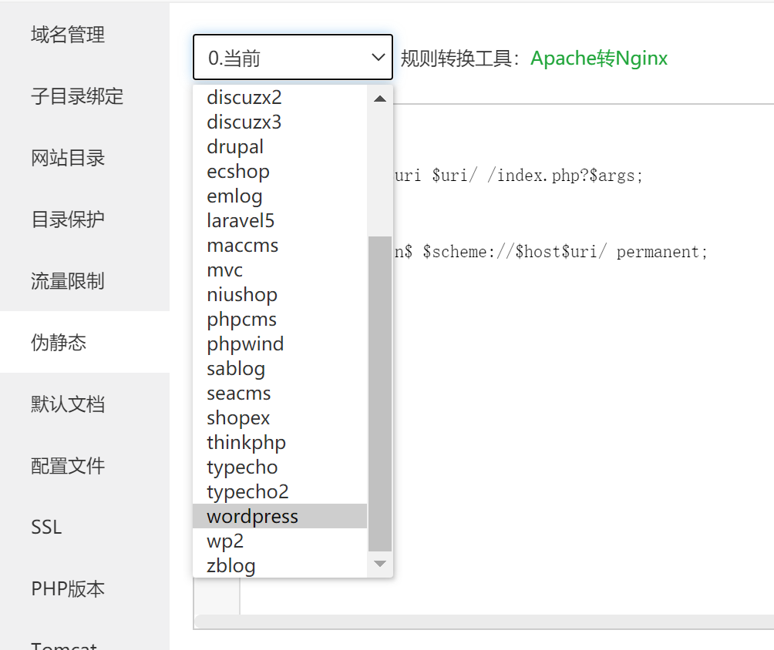774x650 pixels.
Task: Switch to the PHP版本 tab
Action: pyautogui.click(x=68, y=589)
